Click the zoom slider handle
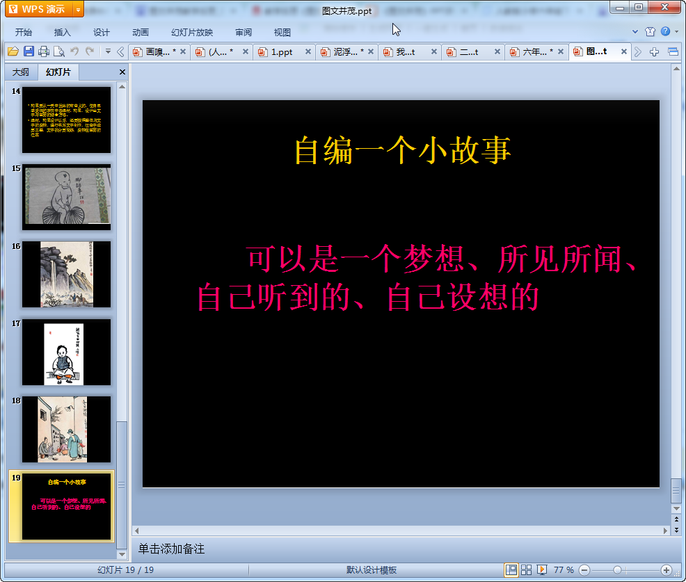This screenshot has height=582, width=686. click(617, 570)
